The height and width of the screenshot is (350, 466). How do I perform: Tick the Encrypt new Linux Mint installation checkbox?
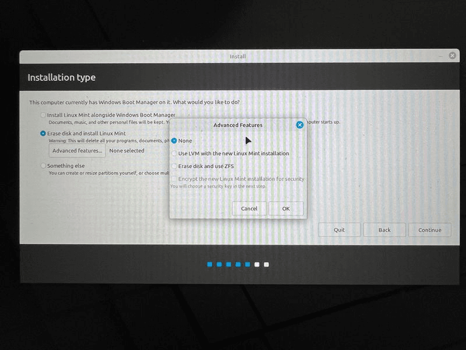[174, 179]
